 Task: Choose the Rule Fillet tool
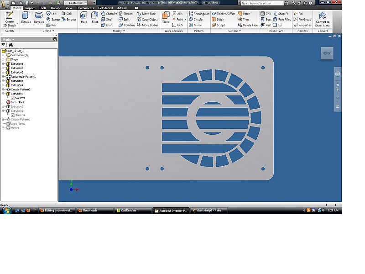click(x=282, y=19)
